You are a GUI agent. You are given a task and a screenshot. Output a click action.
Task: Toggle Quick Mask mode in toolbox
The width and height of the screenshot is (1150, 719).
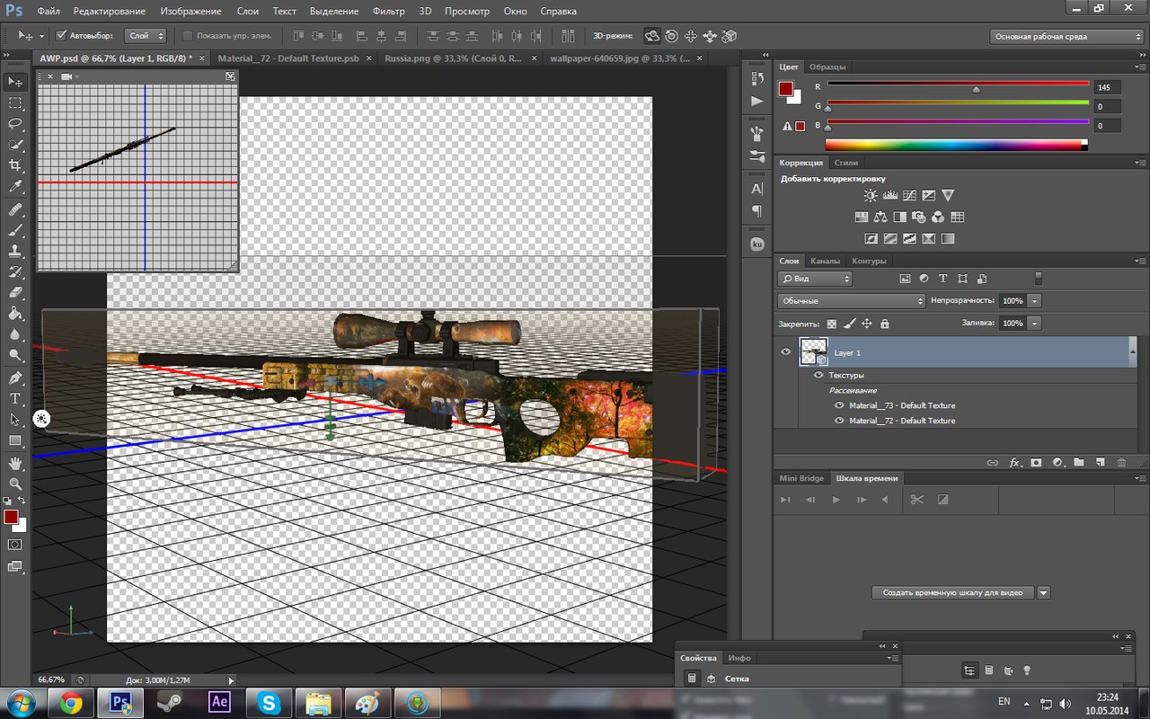[15, 545]
